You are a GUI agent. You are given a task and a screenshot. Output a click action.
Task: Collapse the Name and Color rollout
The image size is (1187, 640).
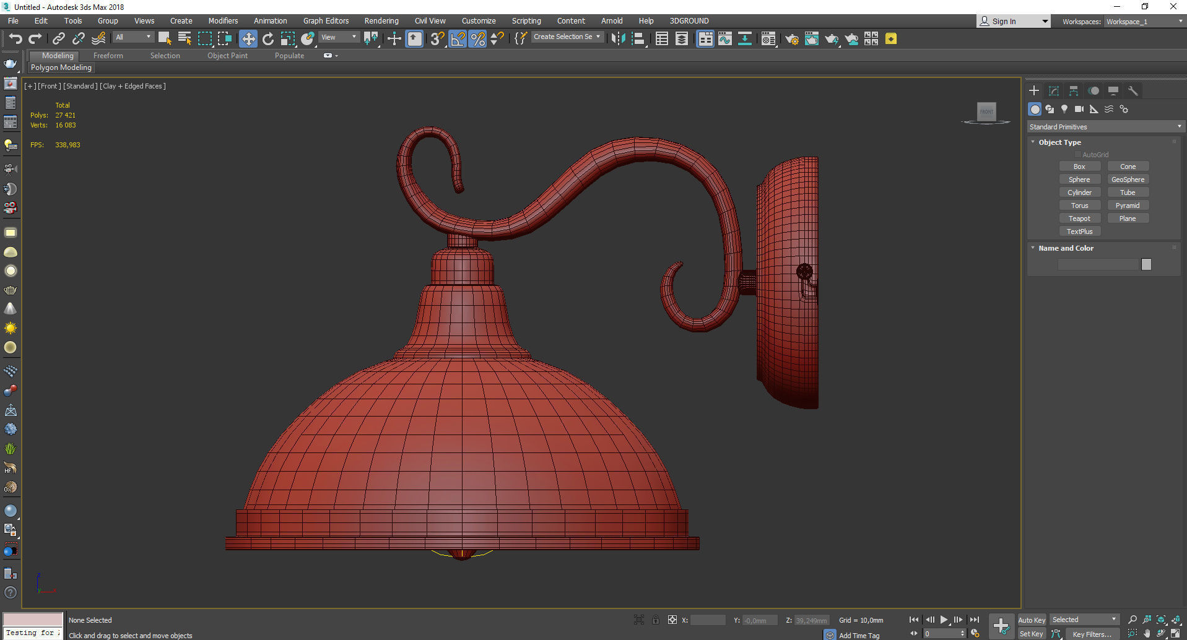click(1066, 248)
